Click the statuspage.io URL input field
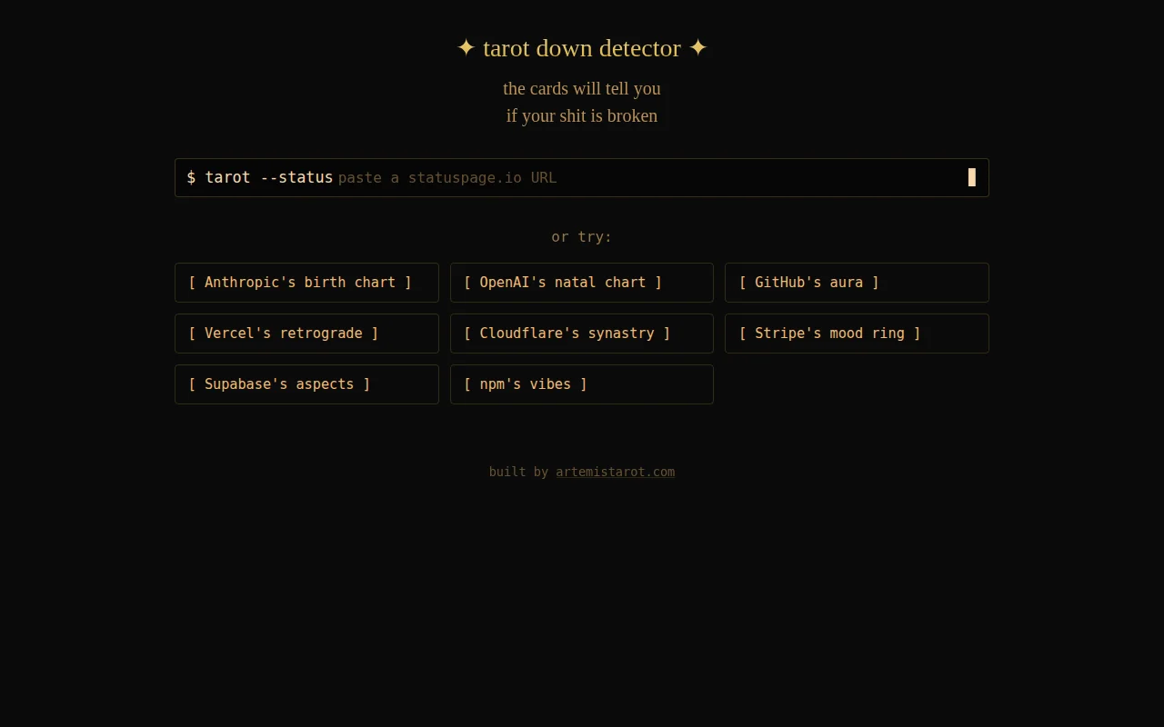Image resolution: width=1164 pixels, height=727 pixels. coord(650,177)
